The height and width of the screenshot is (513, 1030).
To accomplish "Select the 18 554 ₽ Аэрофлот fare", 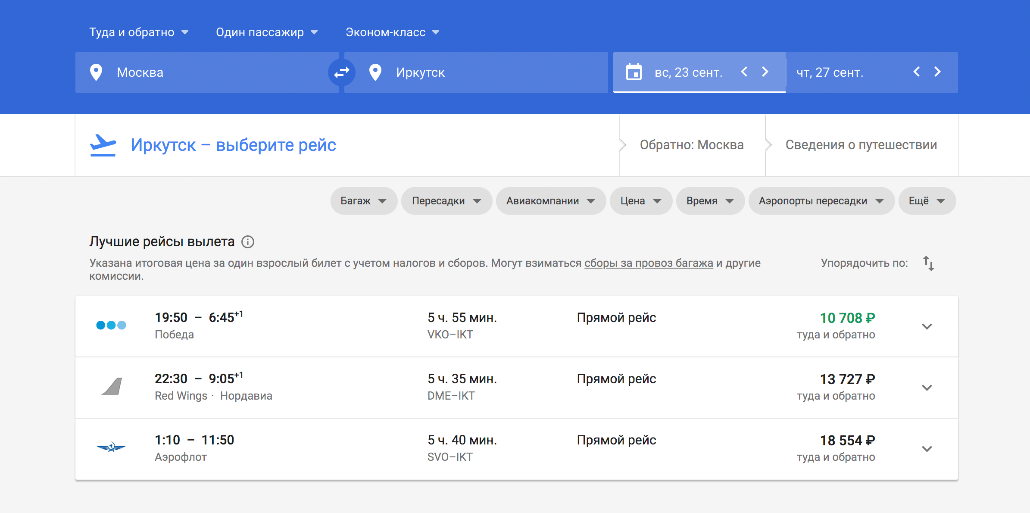I will tap(847, 441).
